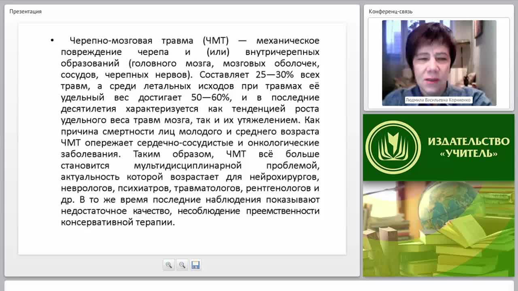This screenshot has width=518, height=291.
Task: Click the word 'мультидисциплинарной' in the slide text
Action: tap(188, 165)
